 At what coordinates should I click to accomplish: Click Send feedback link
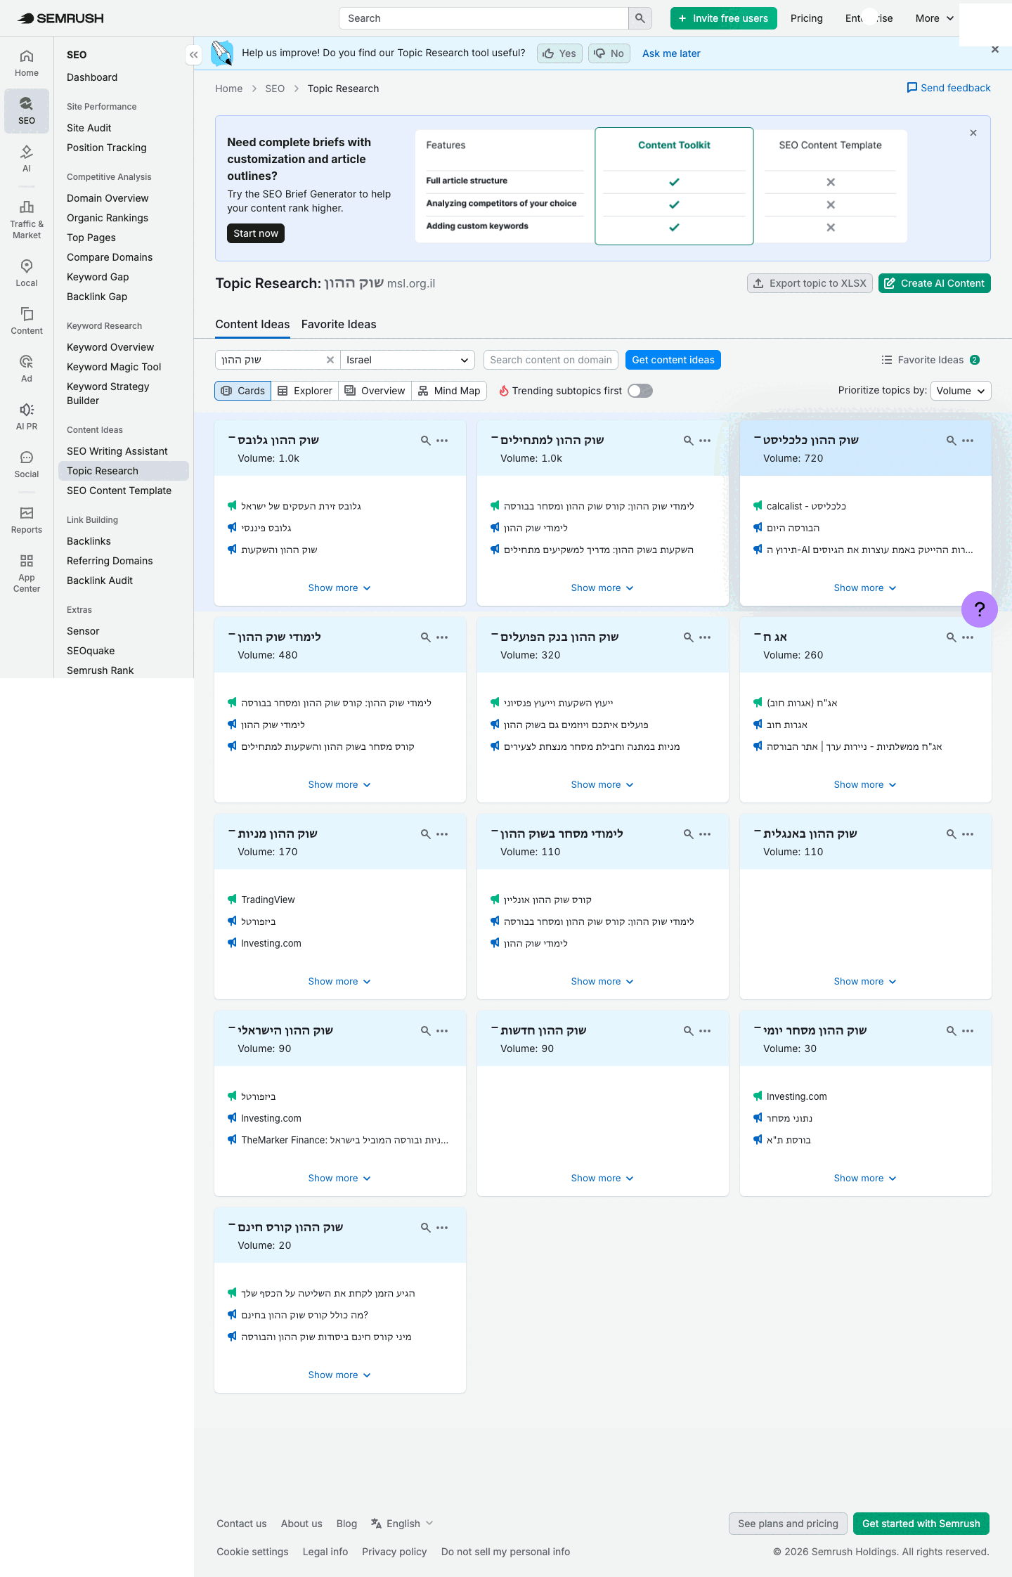click(949, 88)
